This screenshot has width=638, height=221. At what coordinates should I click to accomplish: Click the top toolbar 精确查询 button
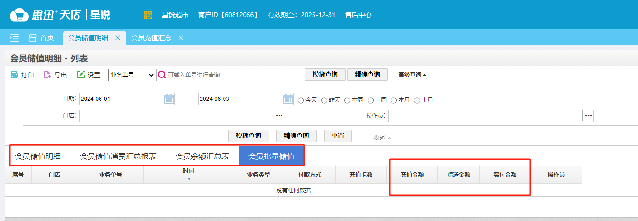pyautogui.click(x=367, y=74)
